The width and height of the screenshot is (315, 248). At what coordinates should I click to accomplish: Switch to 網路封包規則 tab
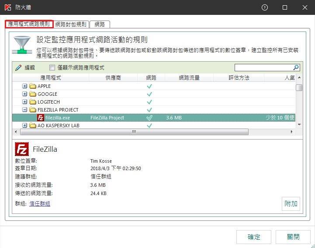(71, 24)
